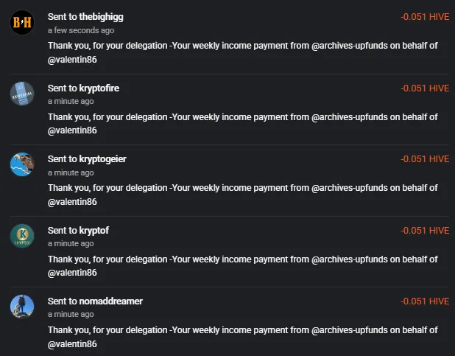Click the memo text of nomaddreamer transfer

242,337
